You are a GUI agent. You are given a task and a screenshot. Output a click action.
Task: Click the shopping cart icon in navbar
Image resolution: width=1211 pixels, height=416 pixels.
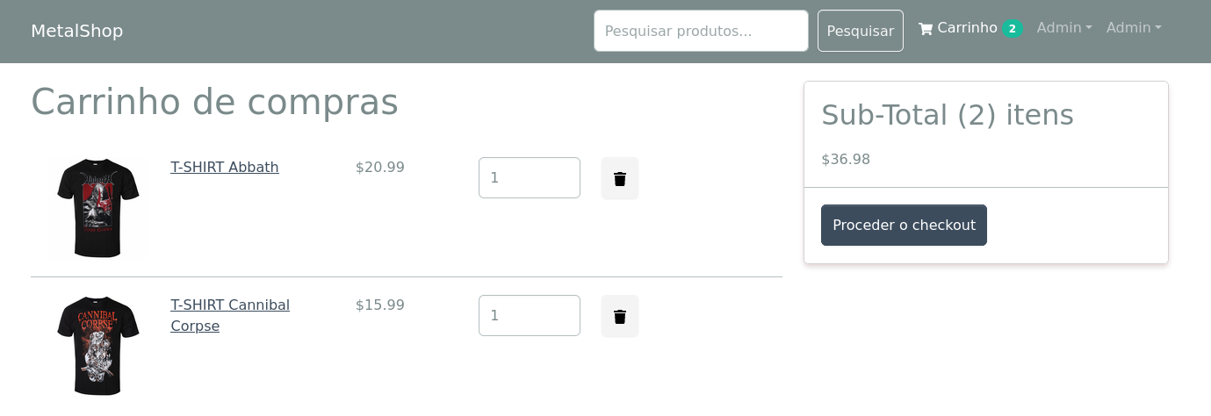(925, 29)
